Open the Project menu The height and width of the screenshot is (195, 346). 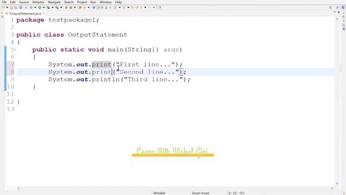pos(82,2)
